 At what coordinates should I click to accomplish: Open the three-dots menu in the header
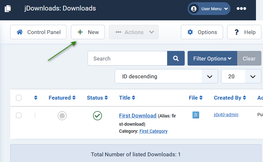point(241,9)
